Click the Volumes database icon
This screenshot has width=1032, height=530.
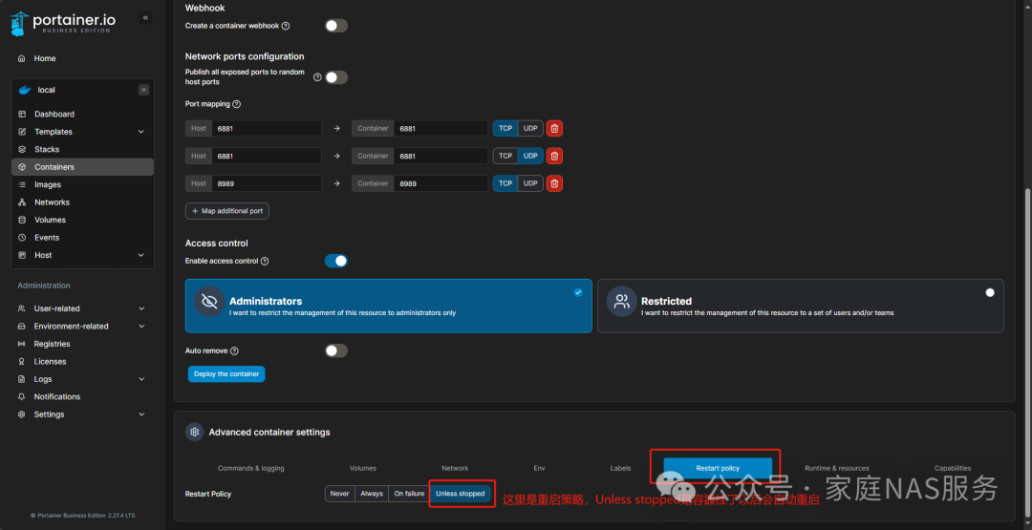tap(22, 221)
